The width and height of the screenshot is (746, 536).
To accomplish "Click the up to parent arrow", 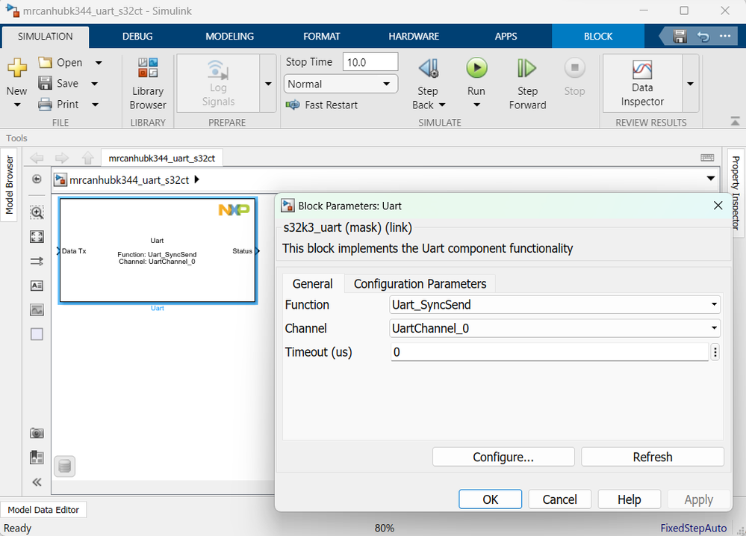I will pyautogui.click(x=87, y=158).
